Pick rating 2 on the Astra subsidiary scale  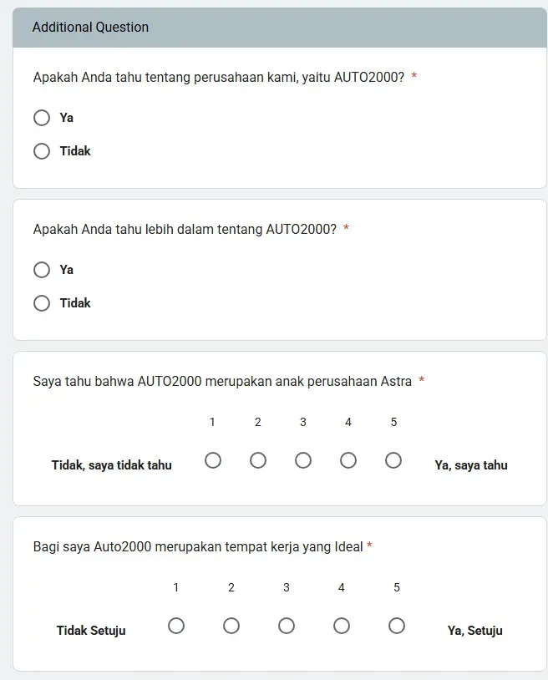258,460
